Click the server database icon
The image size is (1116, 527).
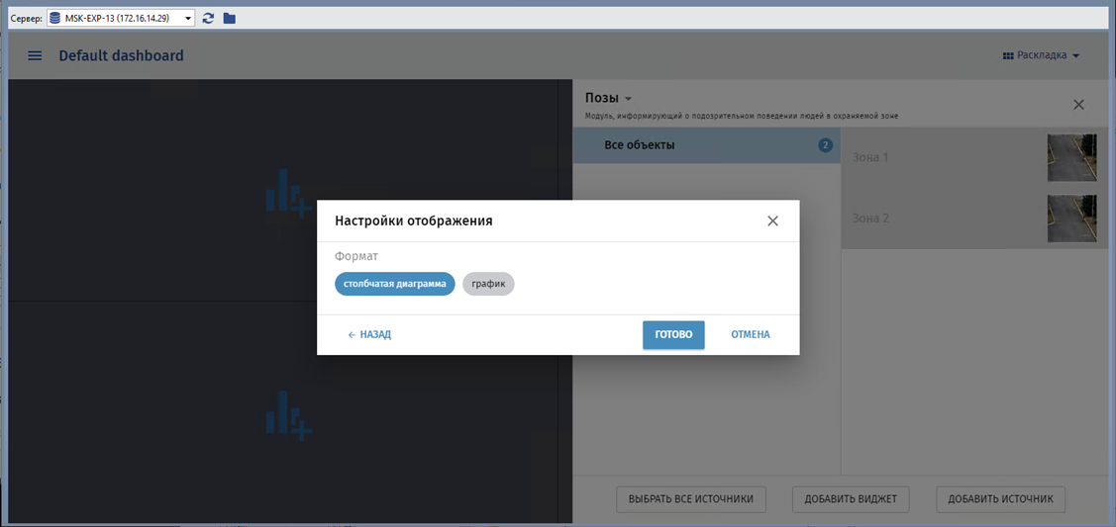coord(54,18)
